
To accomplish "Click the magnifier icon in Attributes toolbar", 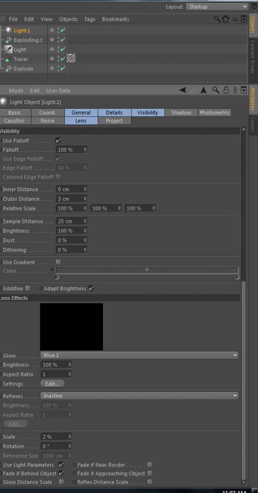I will click(x=216, y=90).
